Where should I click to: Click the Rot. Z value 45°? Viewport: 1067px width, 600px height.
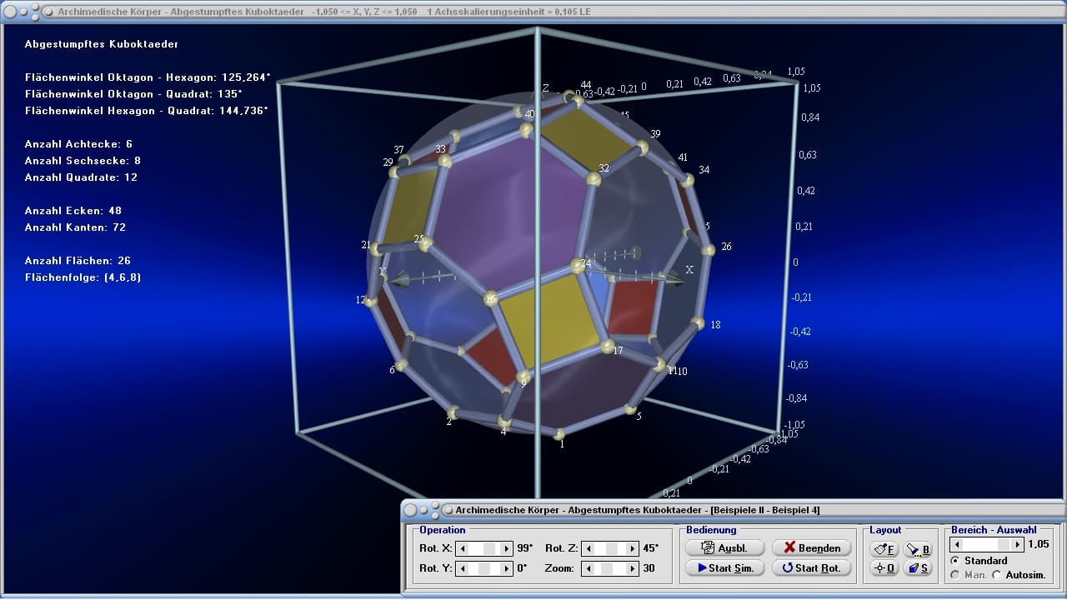[650, 548]
